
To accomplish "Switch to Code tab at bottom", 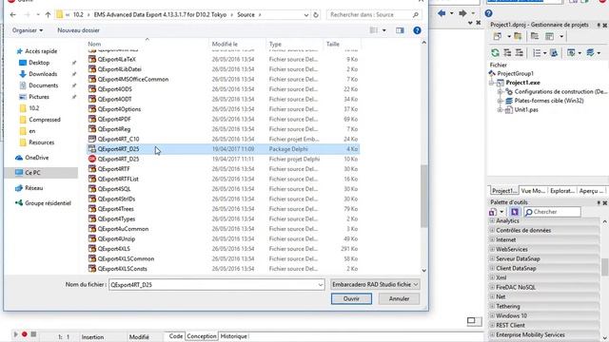I will 175,336.
